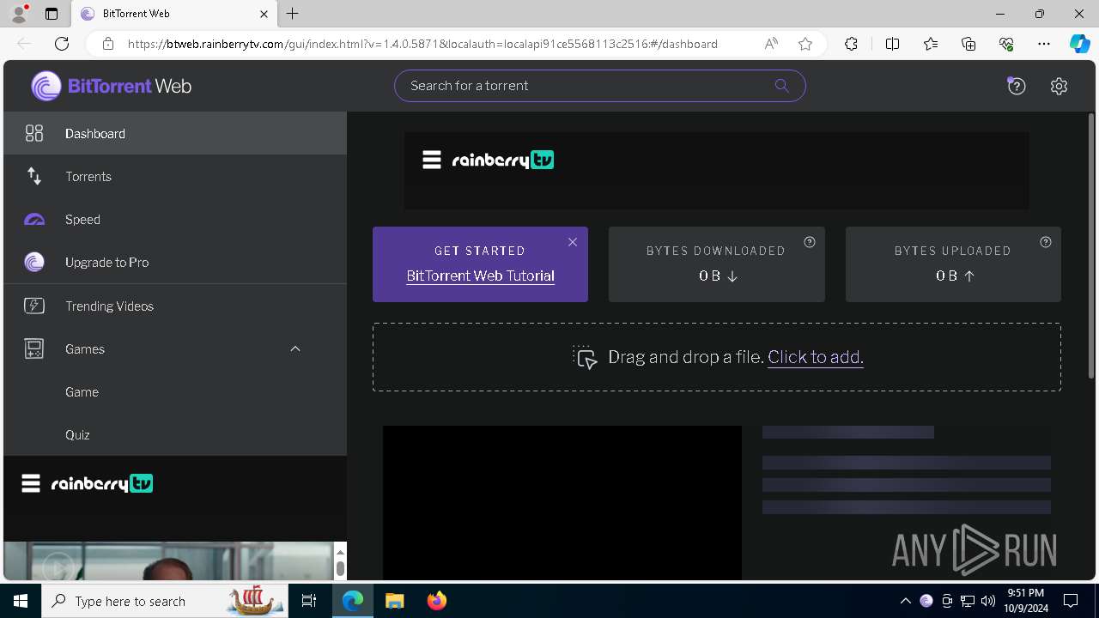Open the Speed page

point(175,219)
